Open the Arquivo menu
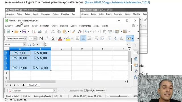Image resolution: width=182 pixels, height=102 pixels. click(x=9, y=26)
